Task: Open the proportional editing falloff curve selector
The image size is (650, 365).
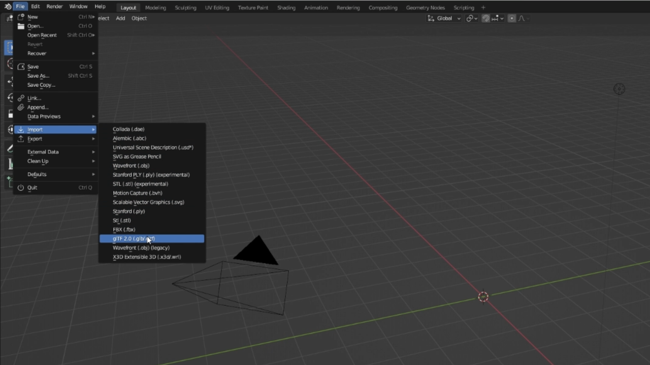Action: (522, 18)
